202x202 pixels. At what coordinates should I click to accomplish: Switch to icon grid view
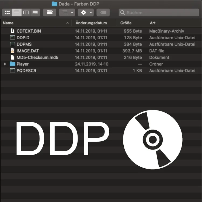(x=7, y=12)
